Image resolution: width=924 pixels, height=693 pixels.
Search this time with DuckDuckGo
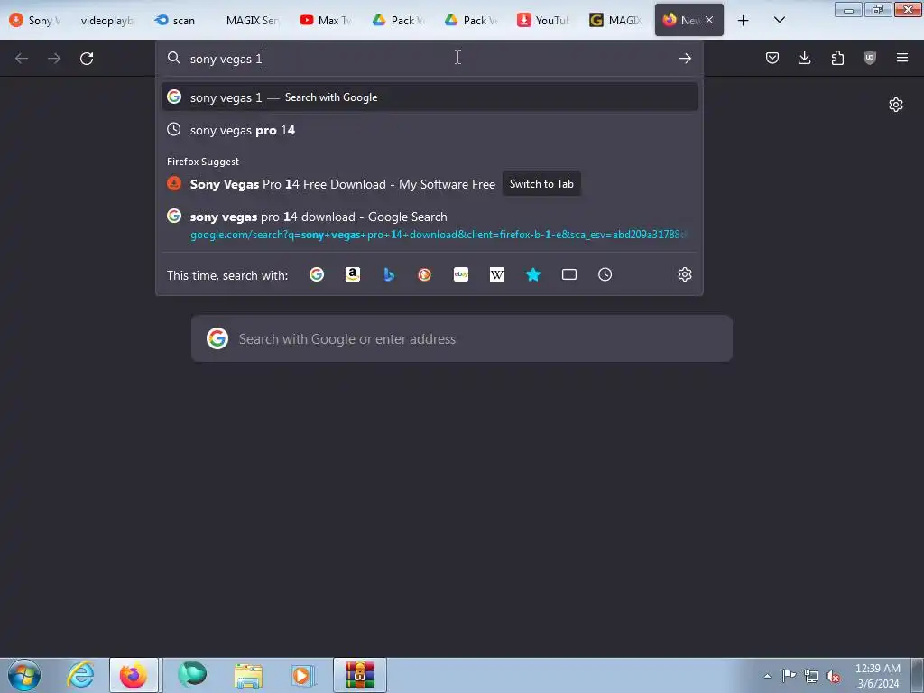click(x=424, y=274)
